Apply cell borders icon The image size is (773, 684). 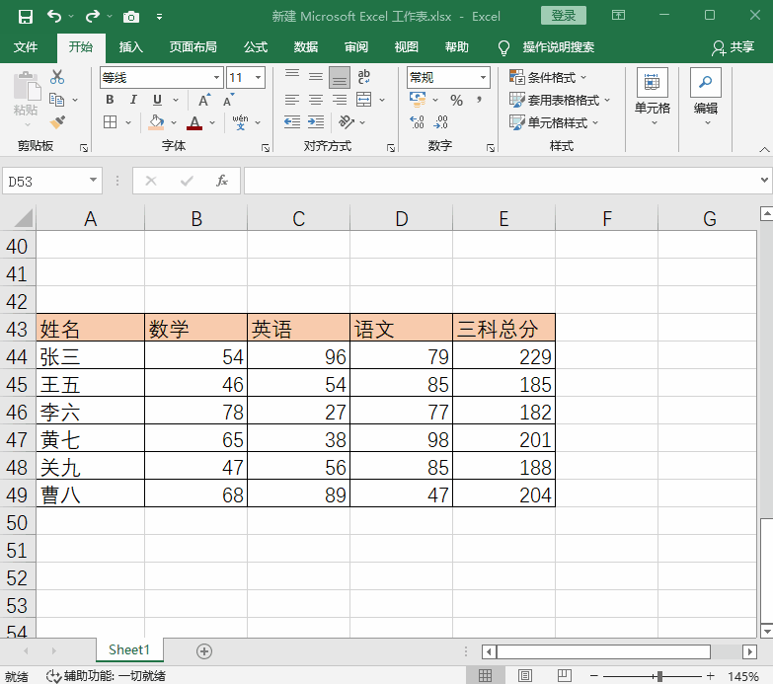point(111,121)
